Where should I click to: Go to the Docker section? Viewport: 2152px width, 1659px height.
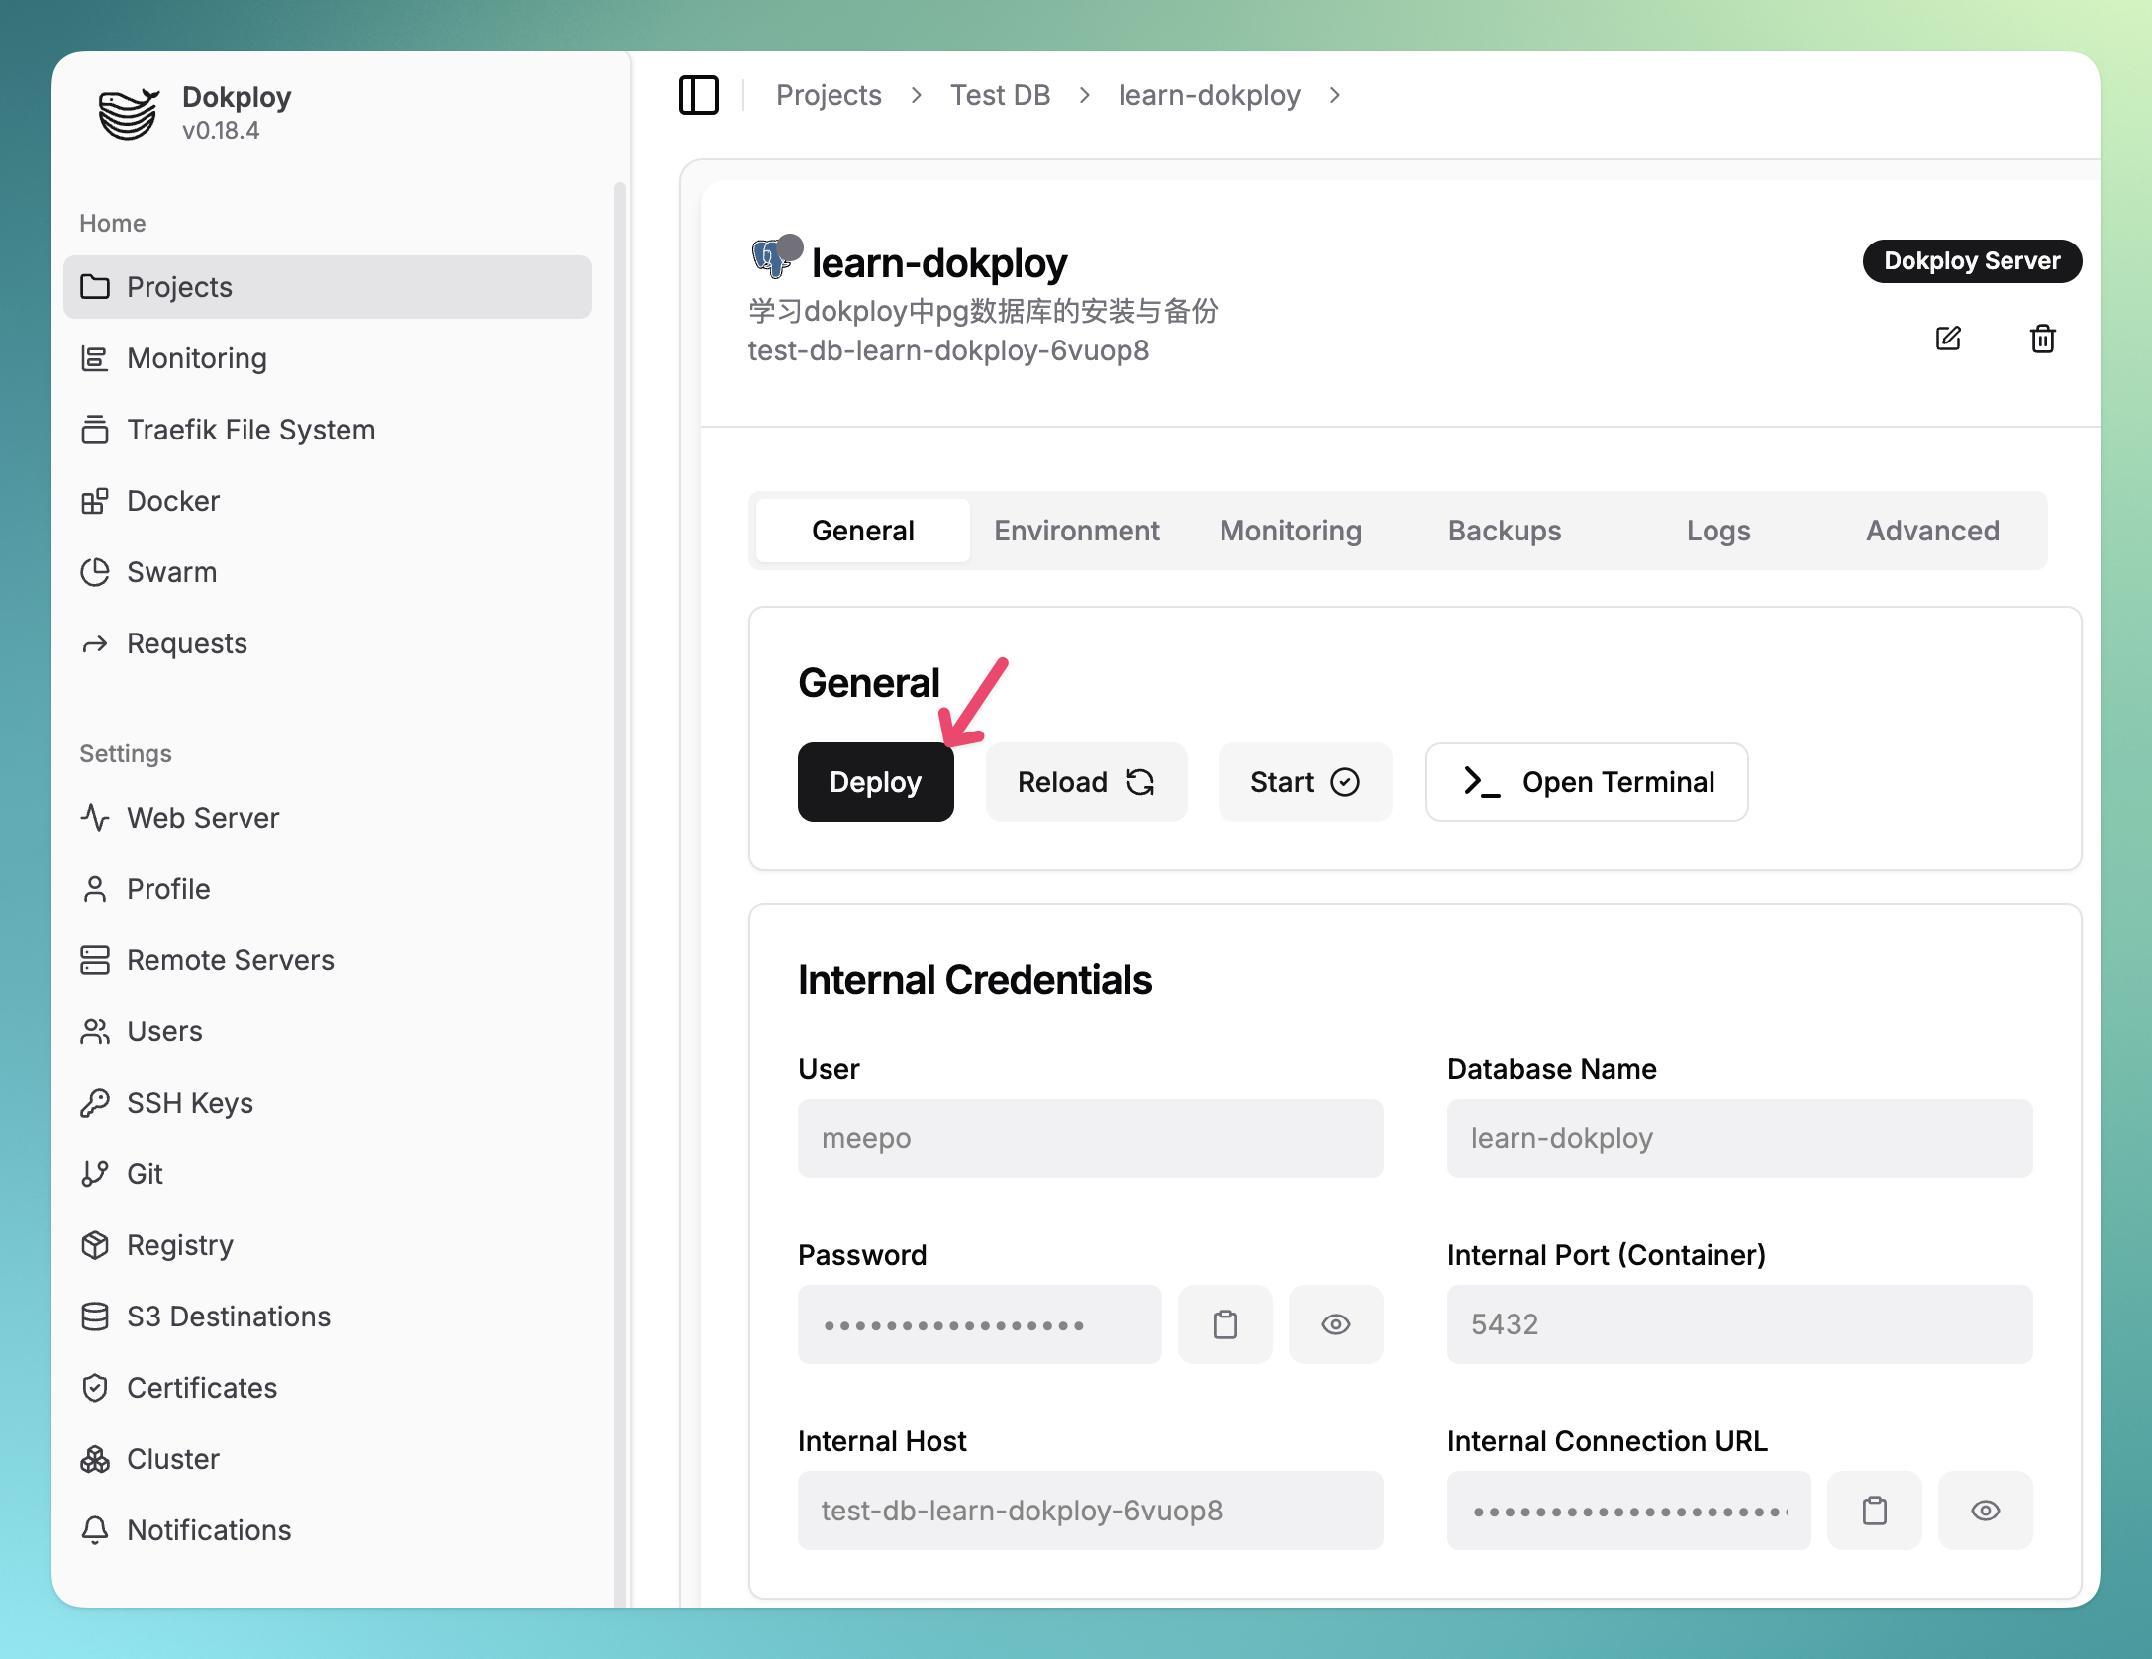[328, 501]
